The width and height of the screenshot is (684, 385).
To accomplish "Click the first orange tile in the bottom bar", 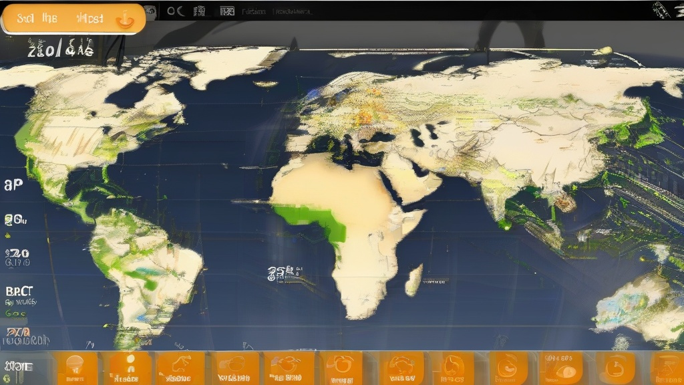I will point(77,368).
